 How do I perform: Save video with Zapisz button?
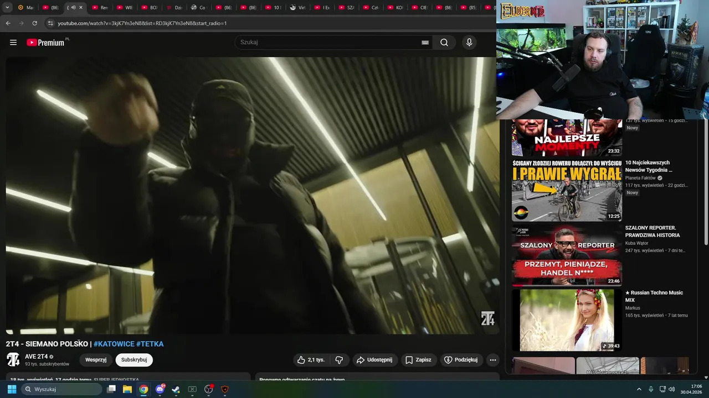pos(418,360)
